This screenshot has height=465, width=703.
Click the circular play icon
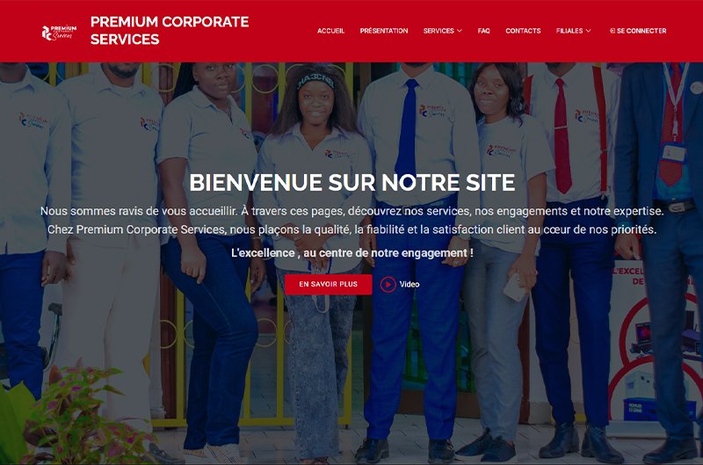click(388, 284)
